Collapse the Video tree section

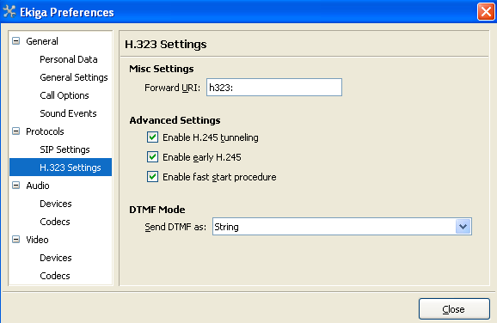[15, 240]
